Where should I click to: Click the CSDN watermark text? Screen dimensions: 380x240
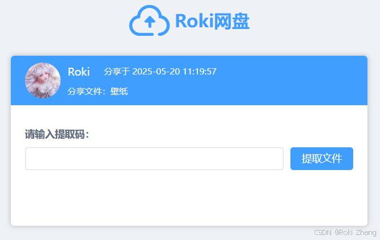[322, 232]
